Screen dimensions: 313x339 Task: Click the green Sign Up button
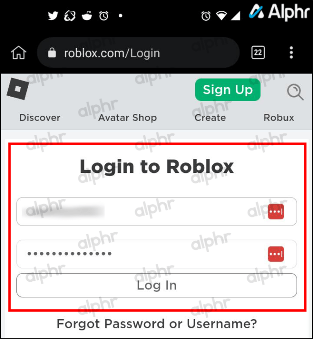(228, 90)
